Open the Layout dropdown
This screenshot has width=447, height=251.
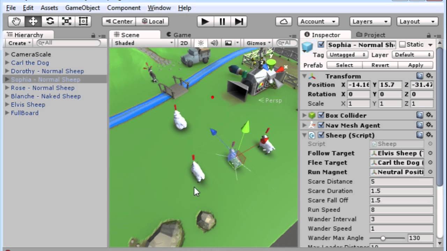pyautogui.click(x=417, y=21)
